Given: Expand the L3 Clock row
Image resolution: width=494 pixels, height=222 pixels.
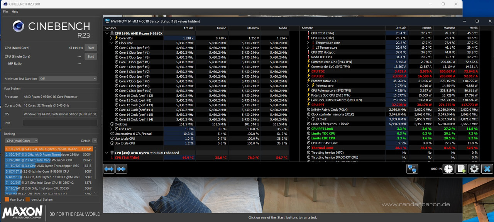Looking at the screenshot, I should [x=308, y=119].
